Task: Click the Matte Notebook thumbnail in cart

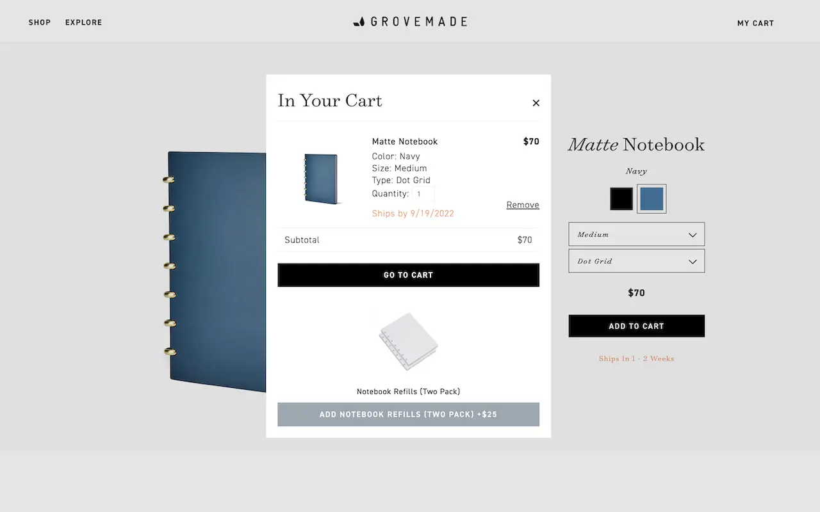Action: 322,179
